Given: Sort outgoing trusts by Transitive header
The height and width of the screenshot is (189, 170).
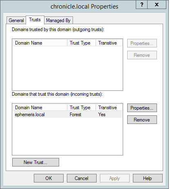Looking at the screenshot, I should point(109,43).
